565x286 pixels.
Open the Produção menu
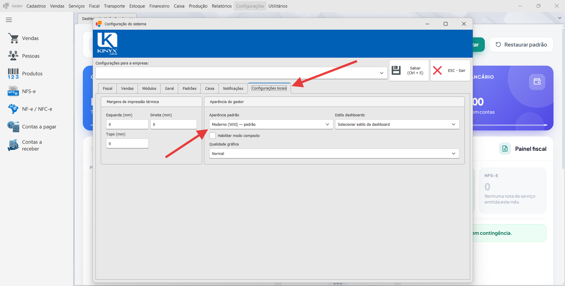[198, 6]
